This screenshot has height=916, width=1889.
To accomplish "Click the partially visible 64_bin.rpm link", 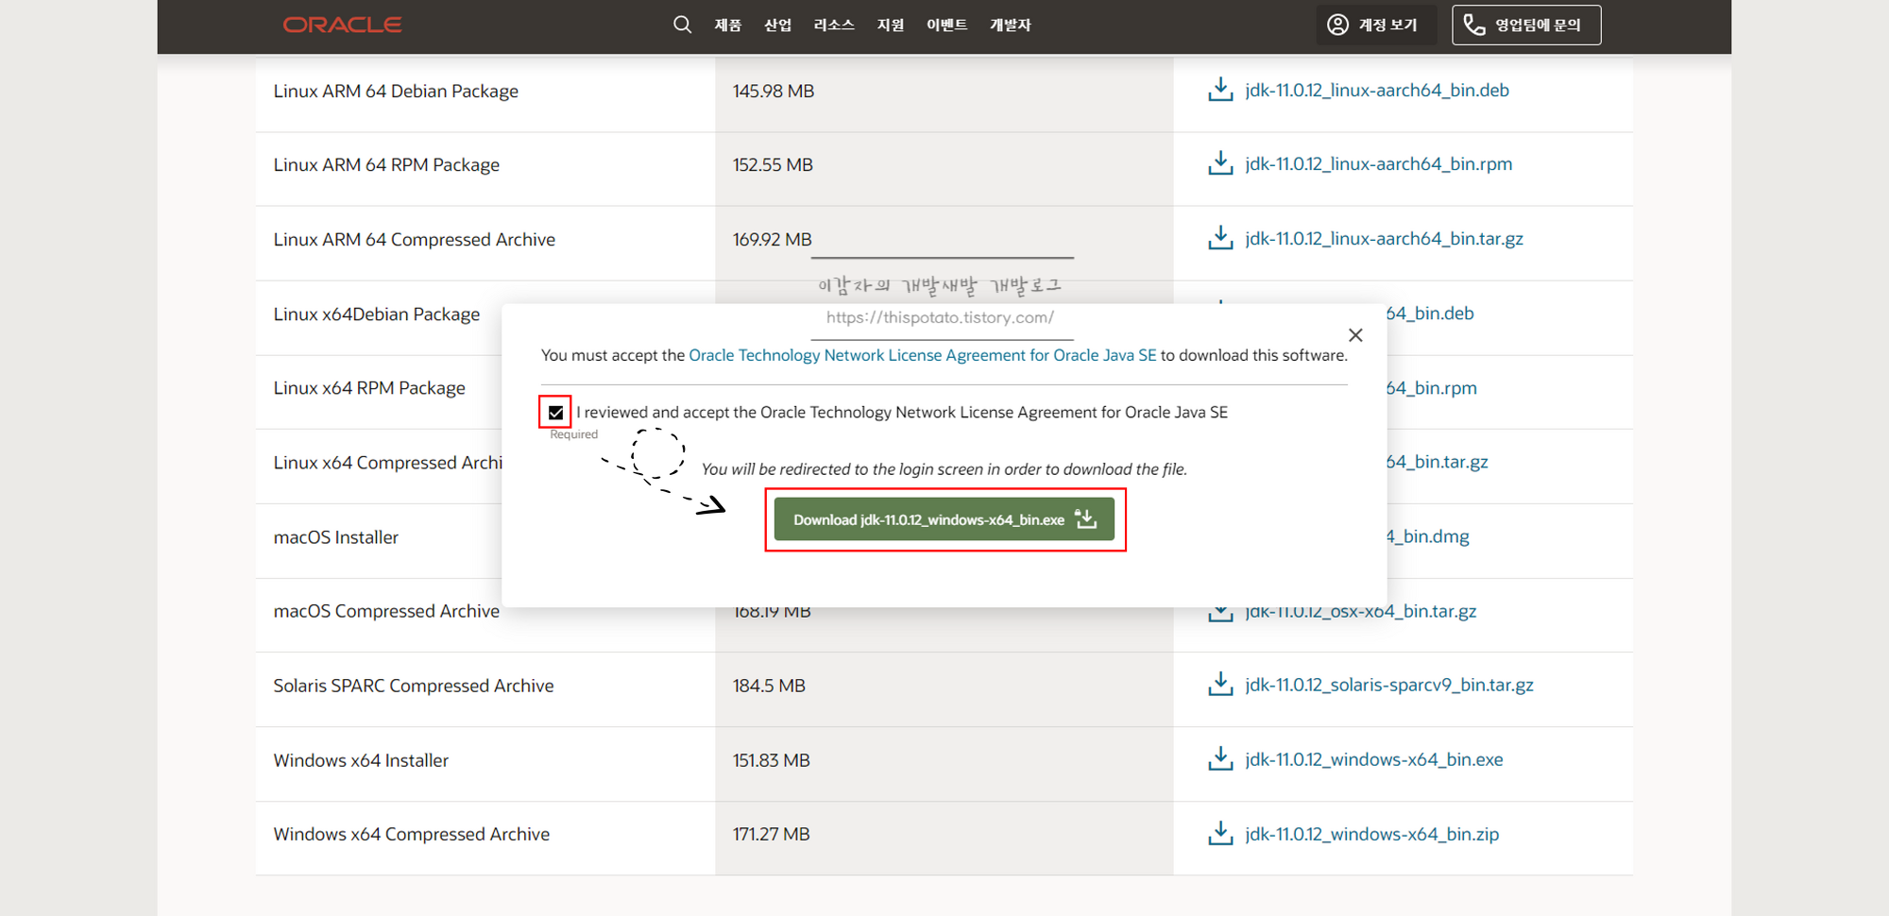I will (x=1432, y=388).
